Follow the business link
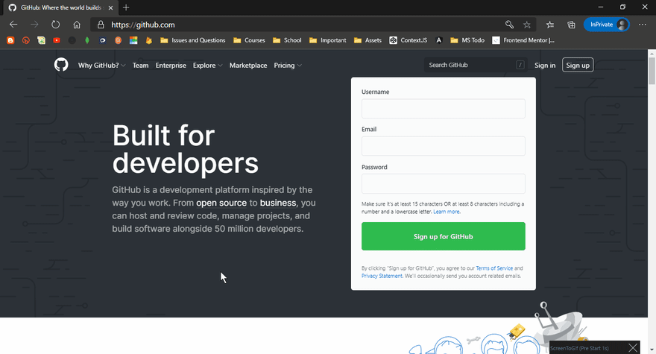The image size is (656, 354). tap(278, 203)
